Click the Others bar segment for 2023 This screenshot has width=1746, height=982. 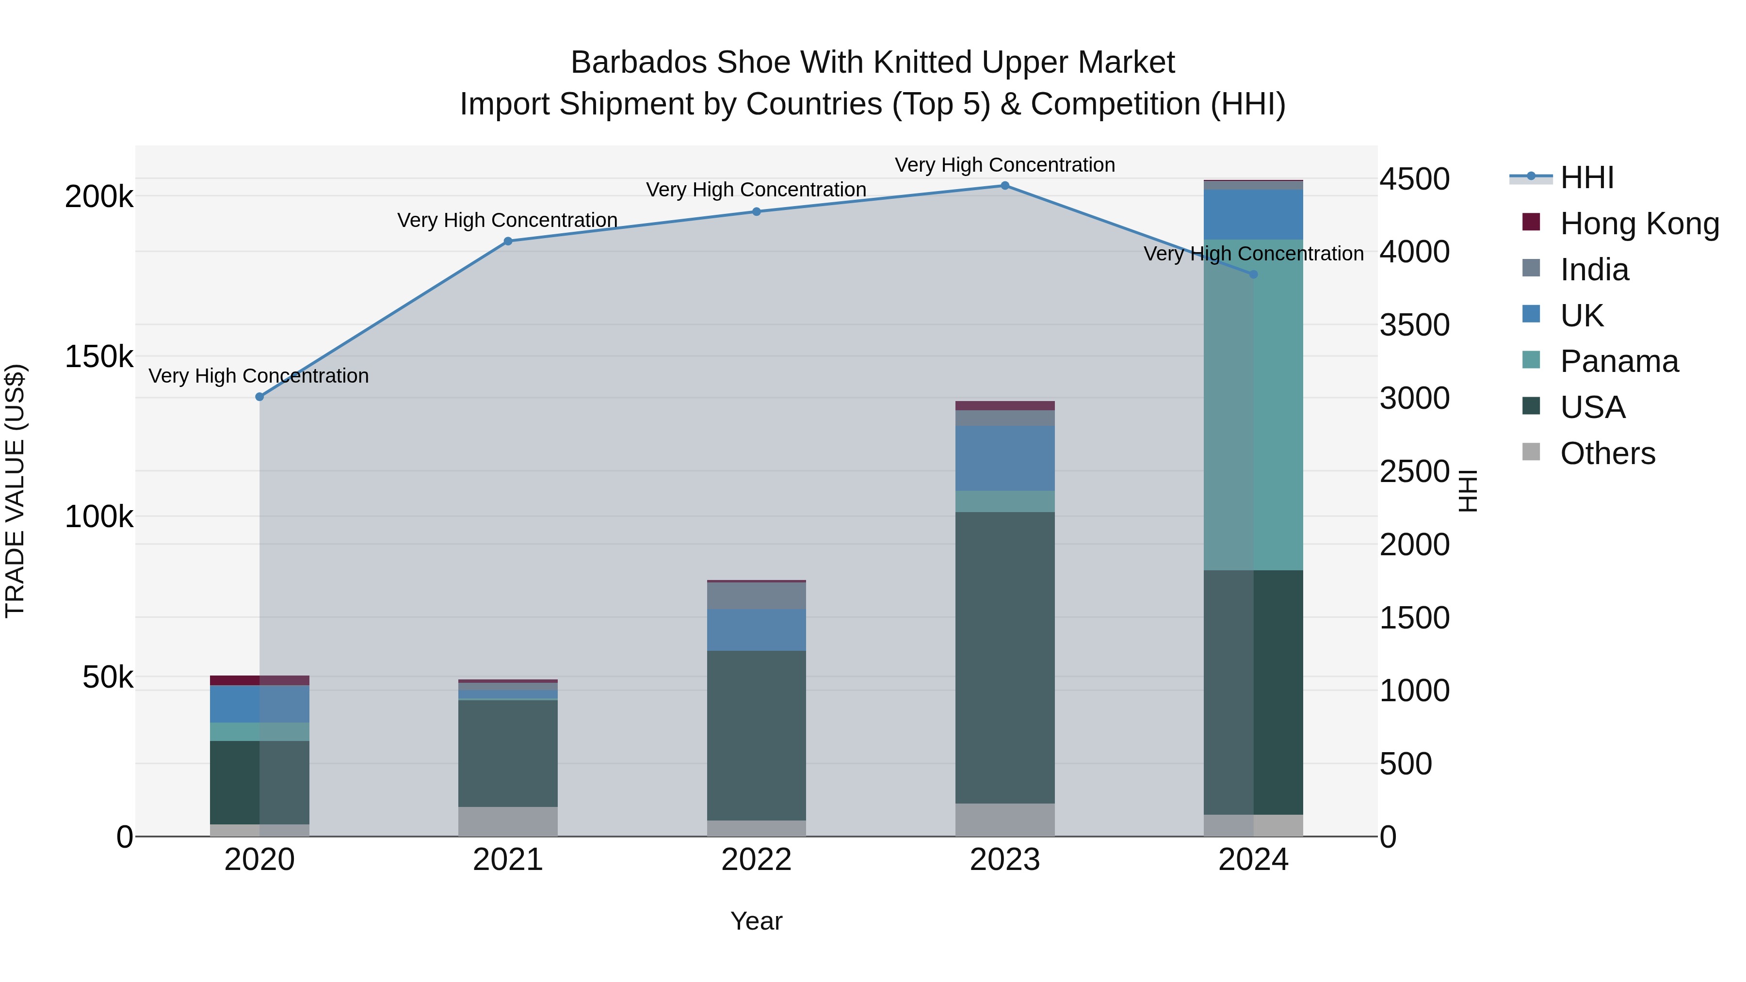point(1005,820)
